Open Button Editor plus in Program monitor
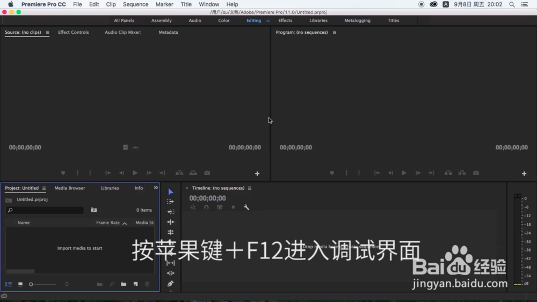This screenshot has height=302, width=537. pyautogui.click(x=524, y=174)
